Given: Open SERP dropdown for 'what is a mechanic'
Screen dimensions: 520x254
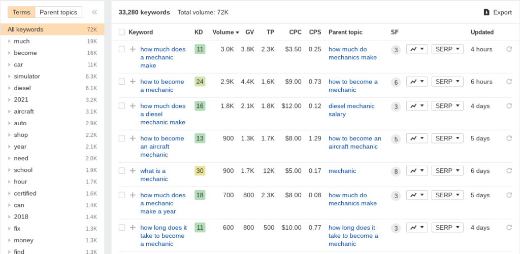Looking at the screenshot, I should pos(447,171).
